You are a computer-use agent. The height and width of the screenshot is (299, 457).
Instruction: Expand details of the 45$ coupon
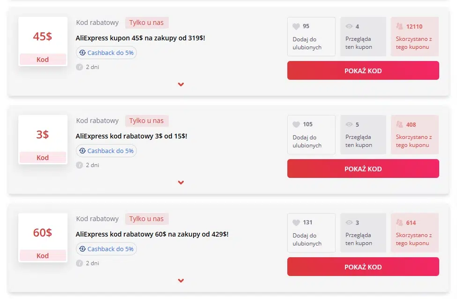181,84
